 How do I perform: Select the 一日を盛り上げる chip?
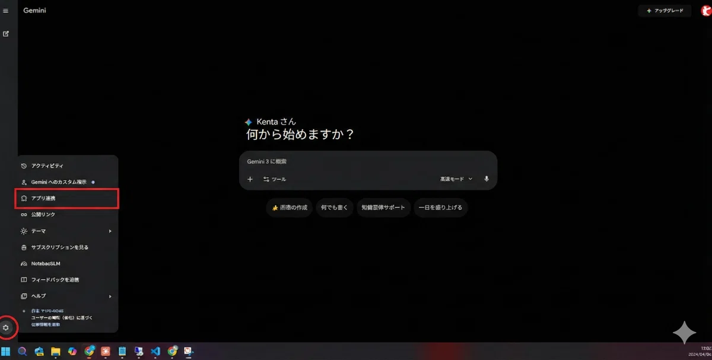point(441,208)
